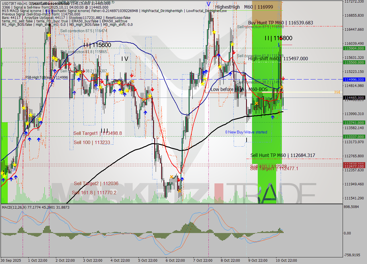
Task: Click the green 115500.000 price level tag
Action: (353, 62)
